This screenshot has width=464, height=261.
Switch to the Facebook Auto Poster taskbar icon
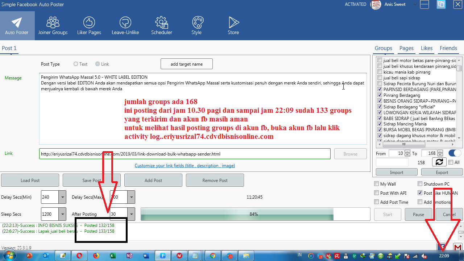[163, 256]
